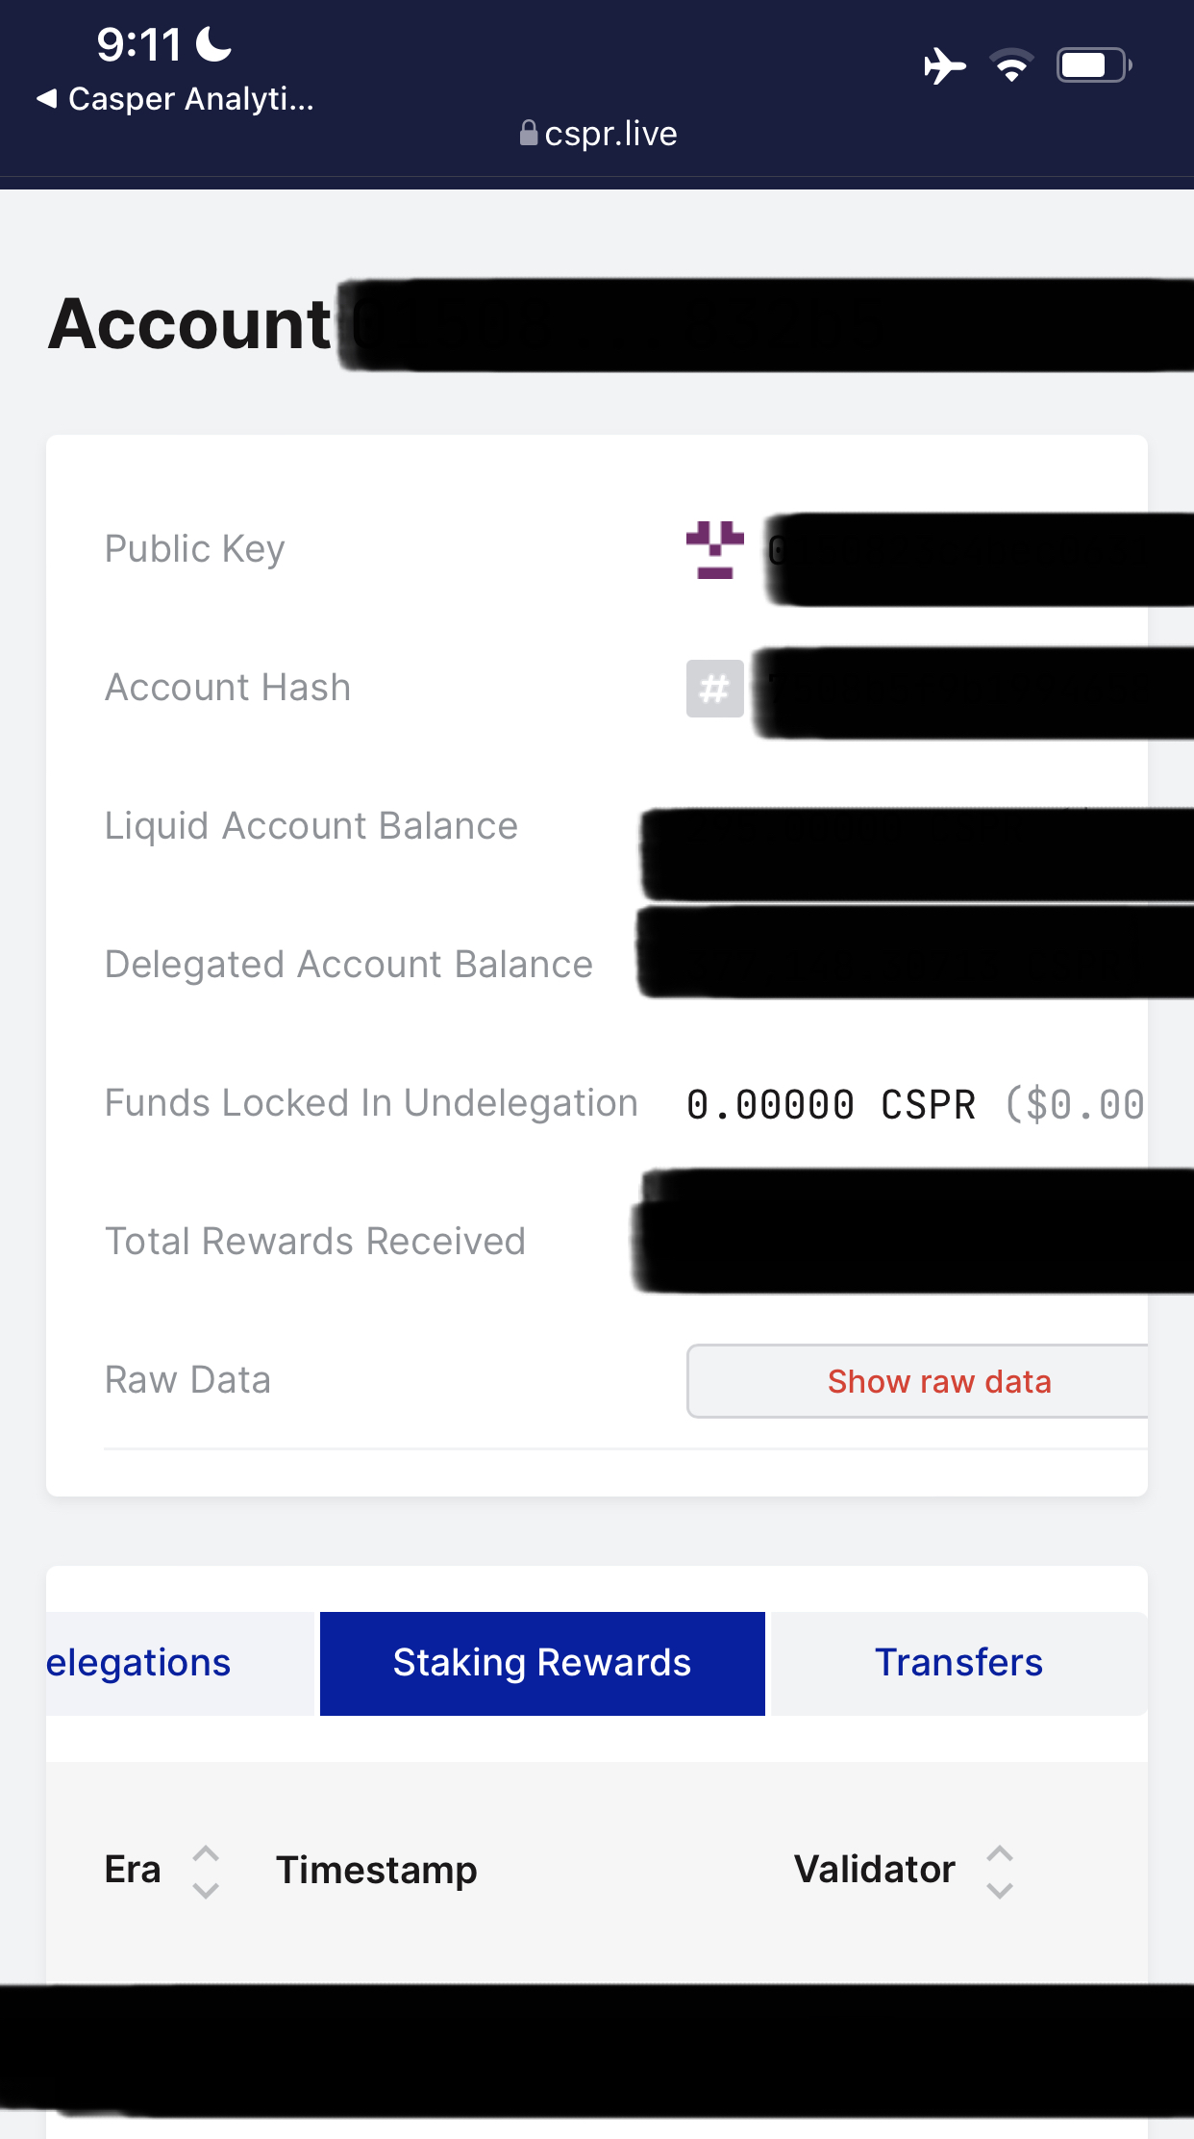Tap the cspr.live address text
1194x2139 pixels.
point(610,134)
